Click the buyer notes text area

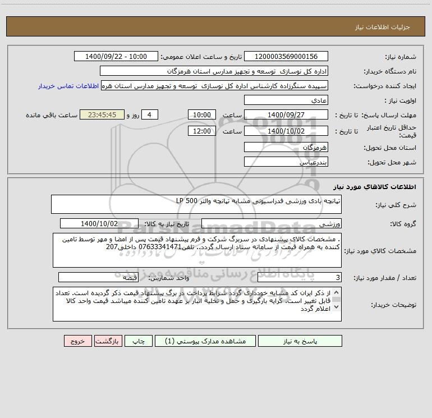pos(197,304)
